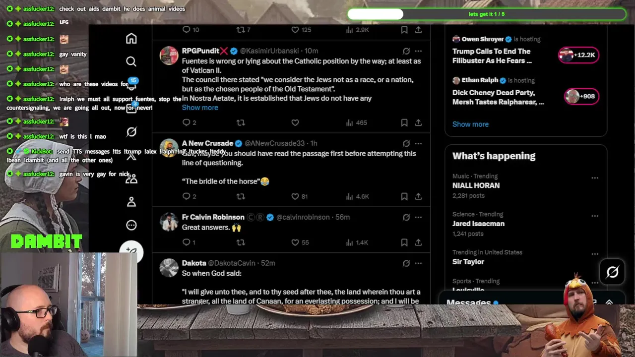Click the floating Grok button at right
635x357 pixels.
612,272
